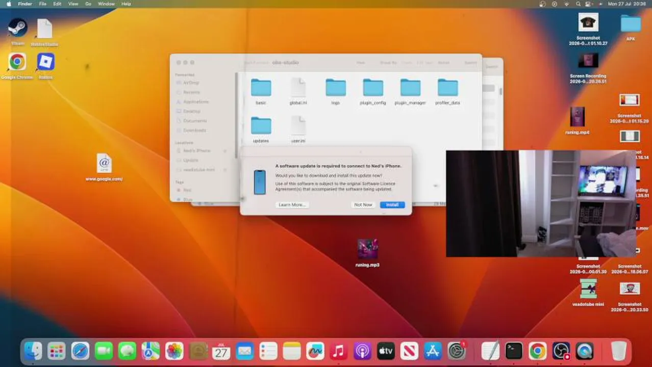Screen dimensions: 652x367
Task: Open Desktop in Finder sidebar
Action: 192,111
